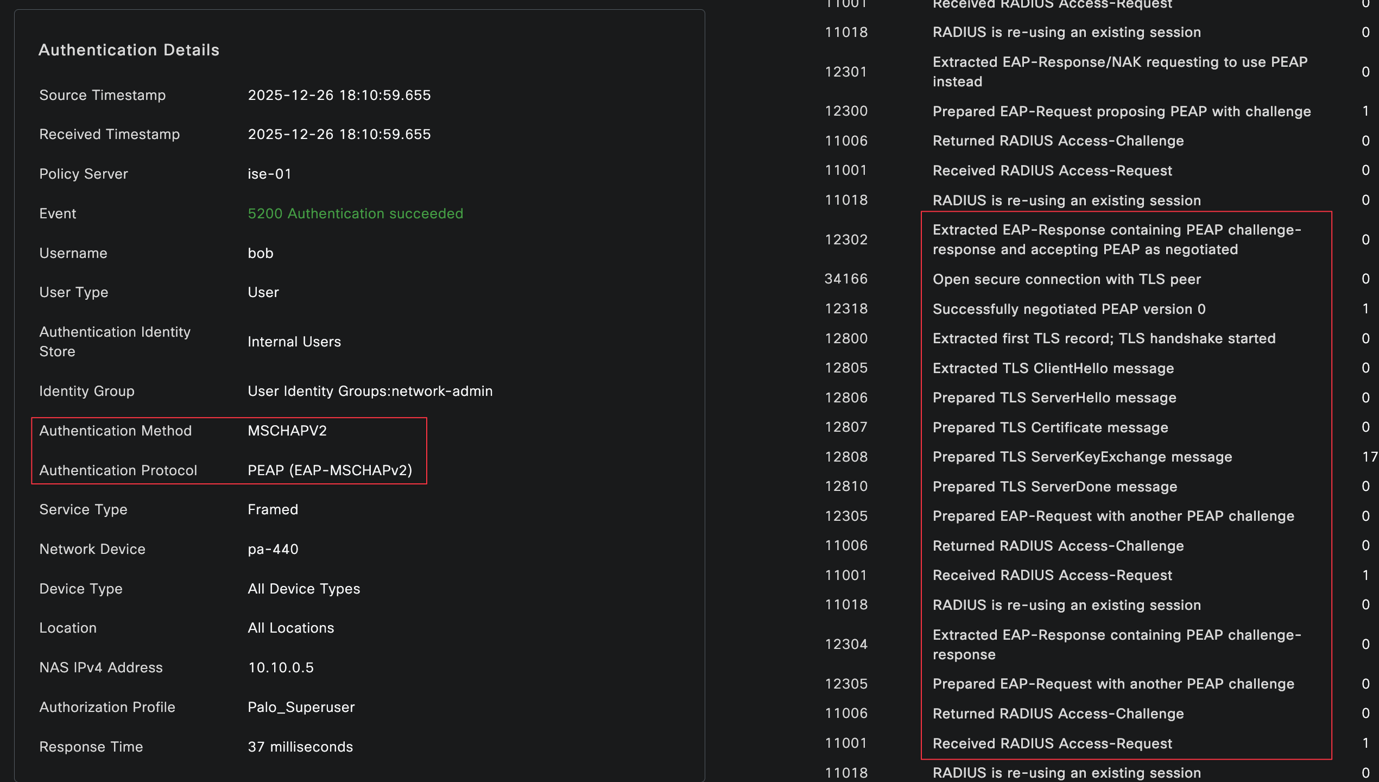The width and height of the screenshot is (1379, 782).
Task: Click the Response Time 37 milliseconds value
Action: pyautogui.click(x=300, y=747)
